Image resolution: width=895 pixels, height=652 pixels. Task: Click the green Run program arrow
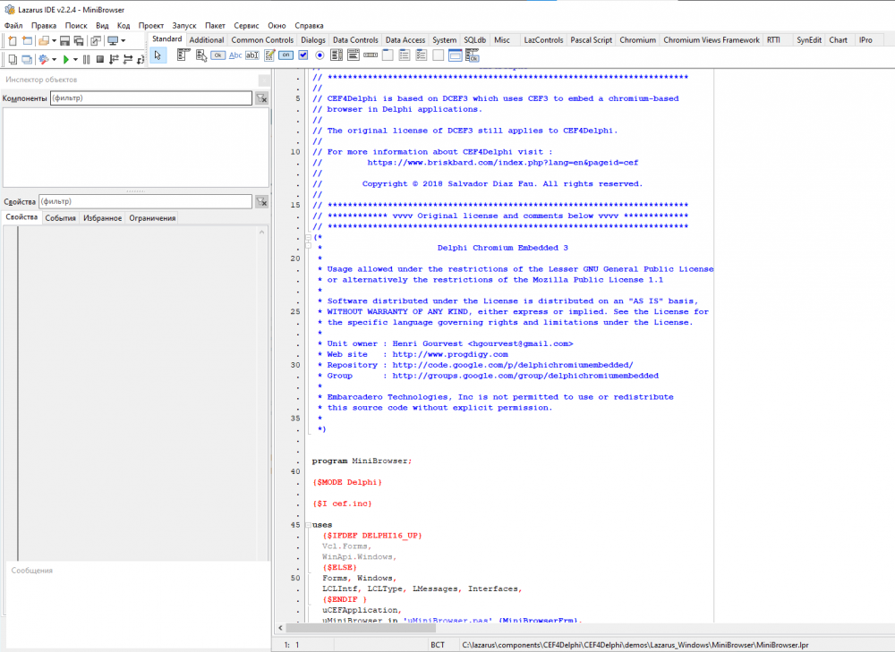[65, 60]
